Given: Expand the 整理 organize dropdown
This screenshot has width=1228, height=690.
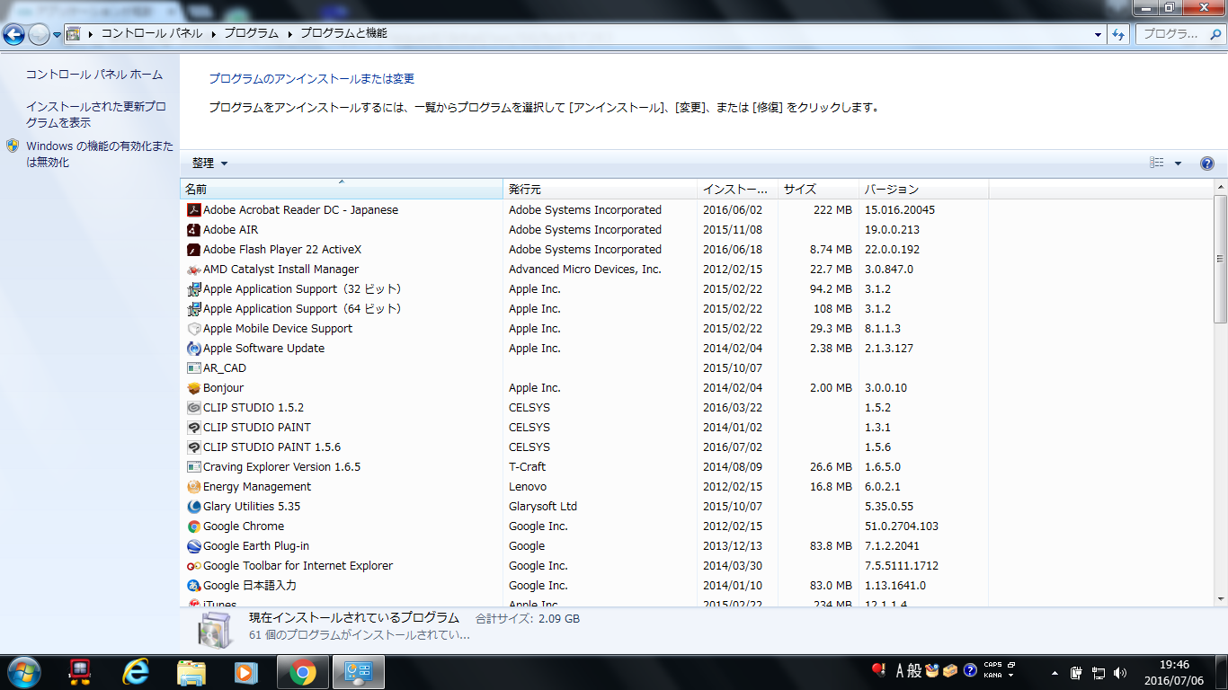Looking at the screenshot, I should [209, 164].
